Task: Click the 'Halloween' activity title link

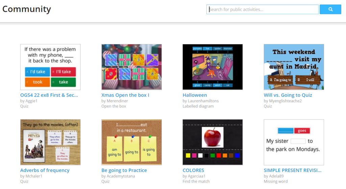Action: click(x=195, y=95)
